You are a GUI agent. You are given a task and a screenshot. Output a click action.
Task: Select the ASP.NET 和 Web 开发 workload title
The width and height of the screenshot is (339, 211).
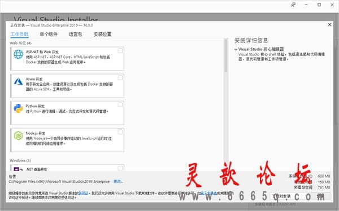coord(42,52)
